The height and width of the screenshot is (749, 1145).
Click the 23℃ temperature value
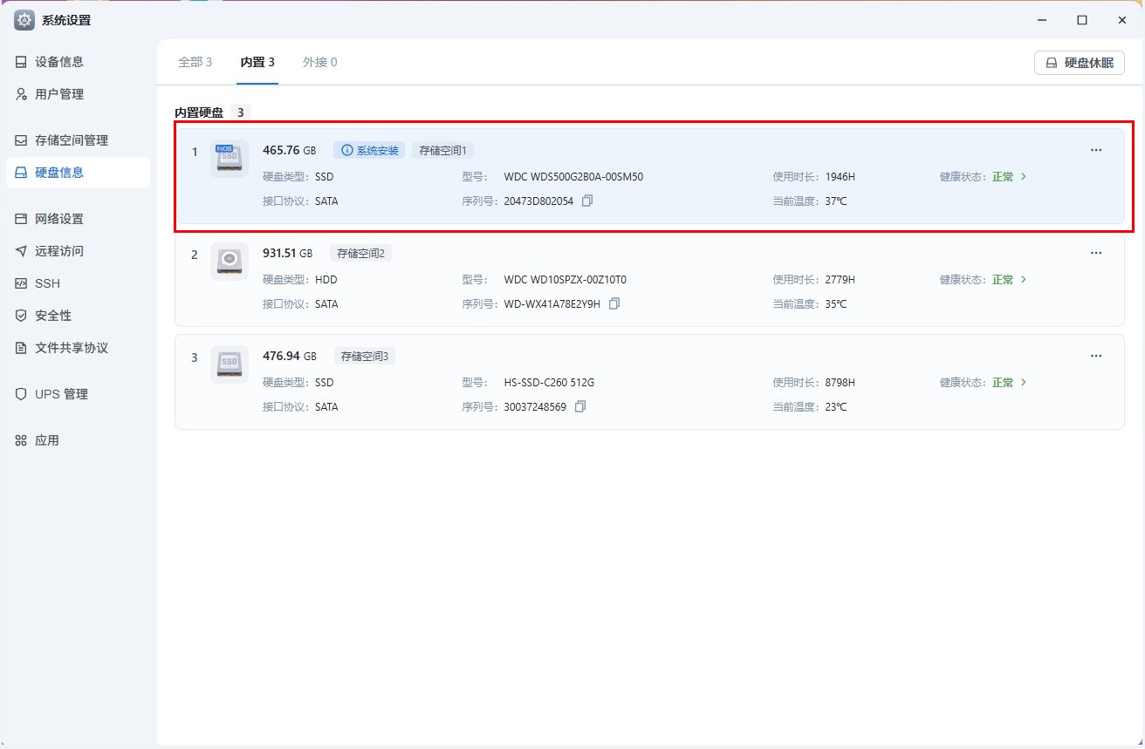coord(836,406)
